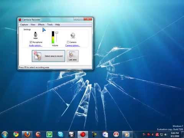The width and height of the screenshot is (184, 138).
Task: Click the network tray icon
Action: coord(162,135)
